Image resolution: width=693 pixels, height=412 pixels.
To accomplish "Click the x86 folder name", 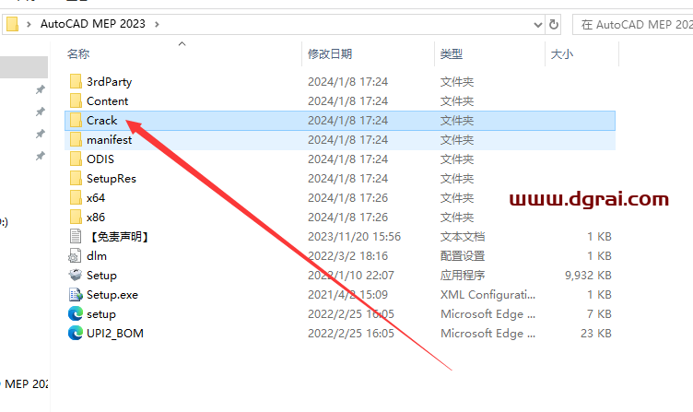I will pos(96,218).
